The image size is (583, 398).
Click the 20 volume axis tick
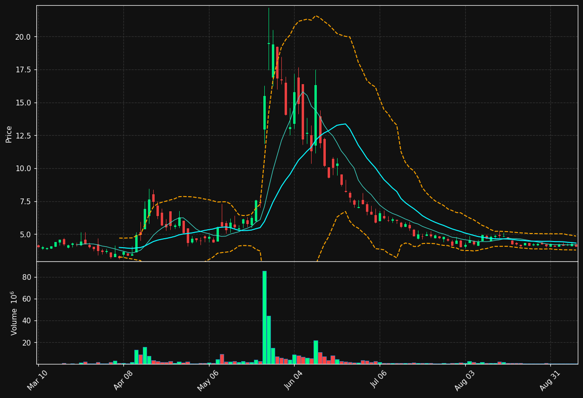click(26, 343)
